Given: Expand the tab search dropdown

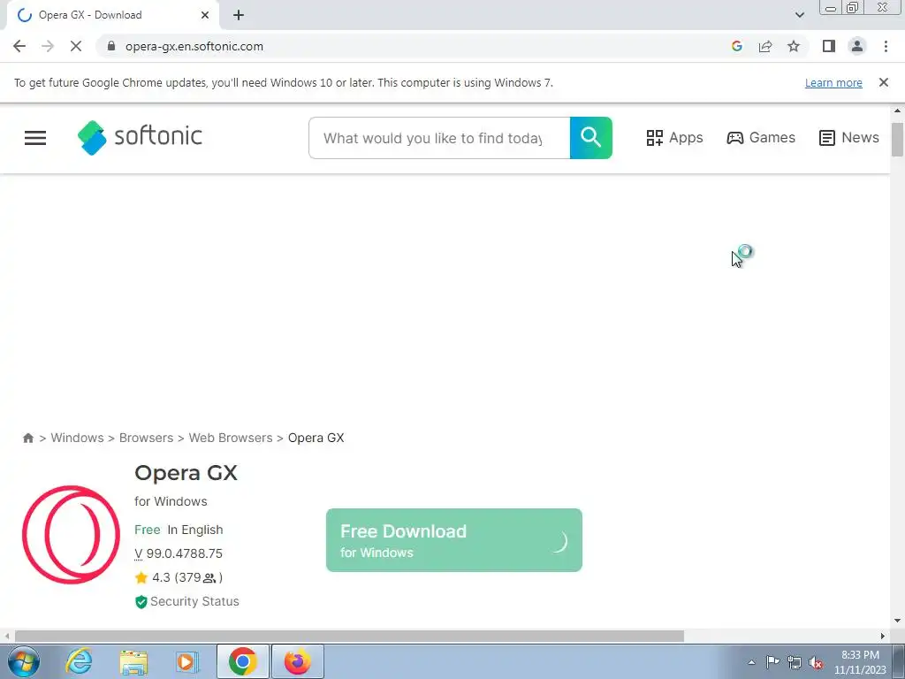Looking at the screenshot, I should coord(799,15).
